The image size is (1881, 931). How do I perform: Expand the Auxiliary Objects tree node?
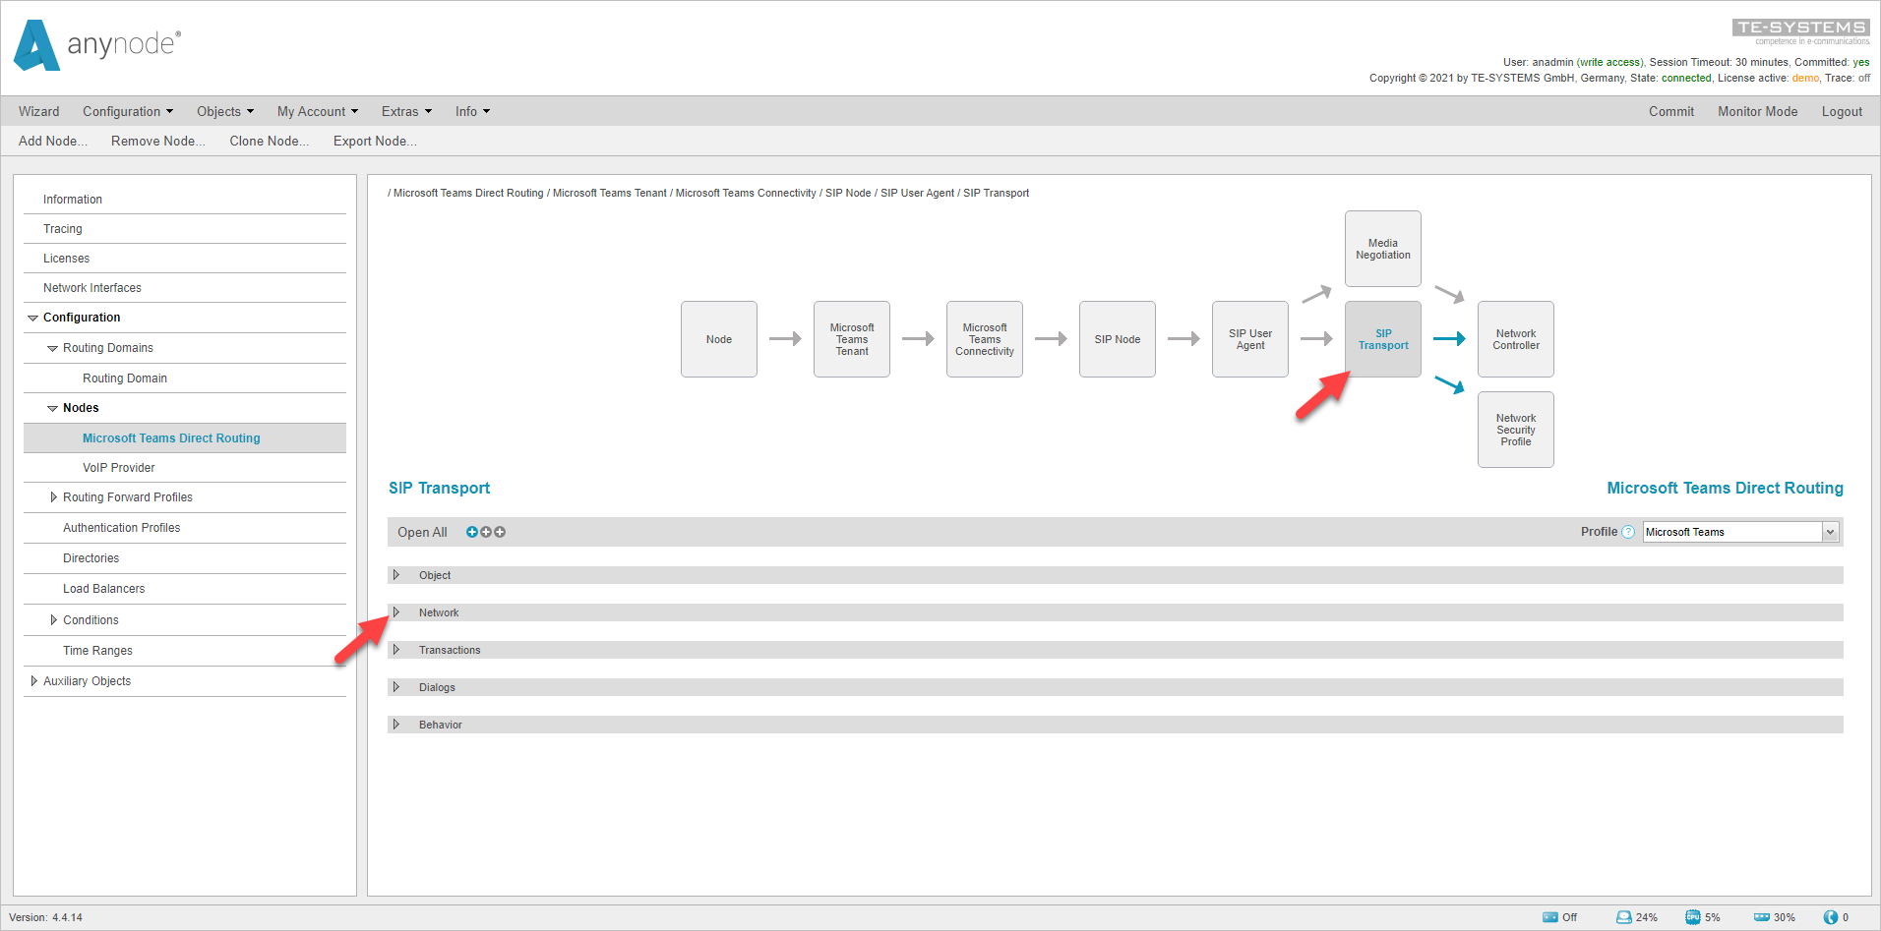pyautogui.click(x=33, y=681)
